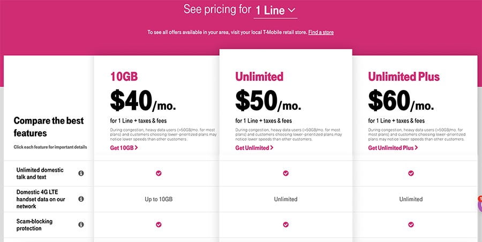Choose the Get Unlimited link

click(254, 148)
